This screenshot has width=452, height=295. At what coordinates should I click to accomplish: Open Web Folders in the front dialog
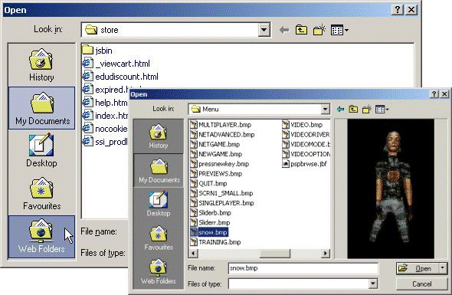pyautogui.click(x=159, y=271)
